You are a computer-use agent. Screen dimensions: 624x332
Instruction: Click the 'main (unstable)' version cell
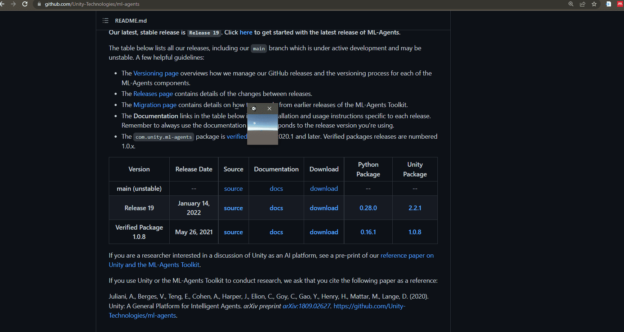click(139, 189)
